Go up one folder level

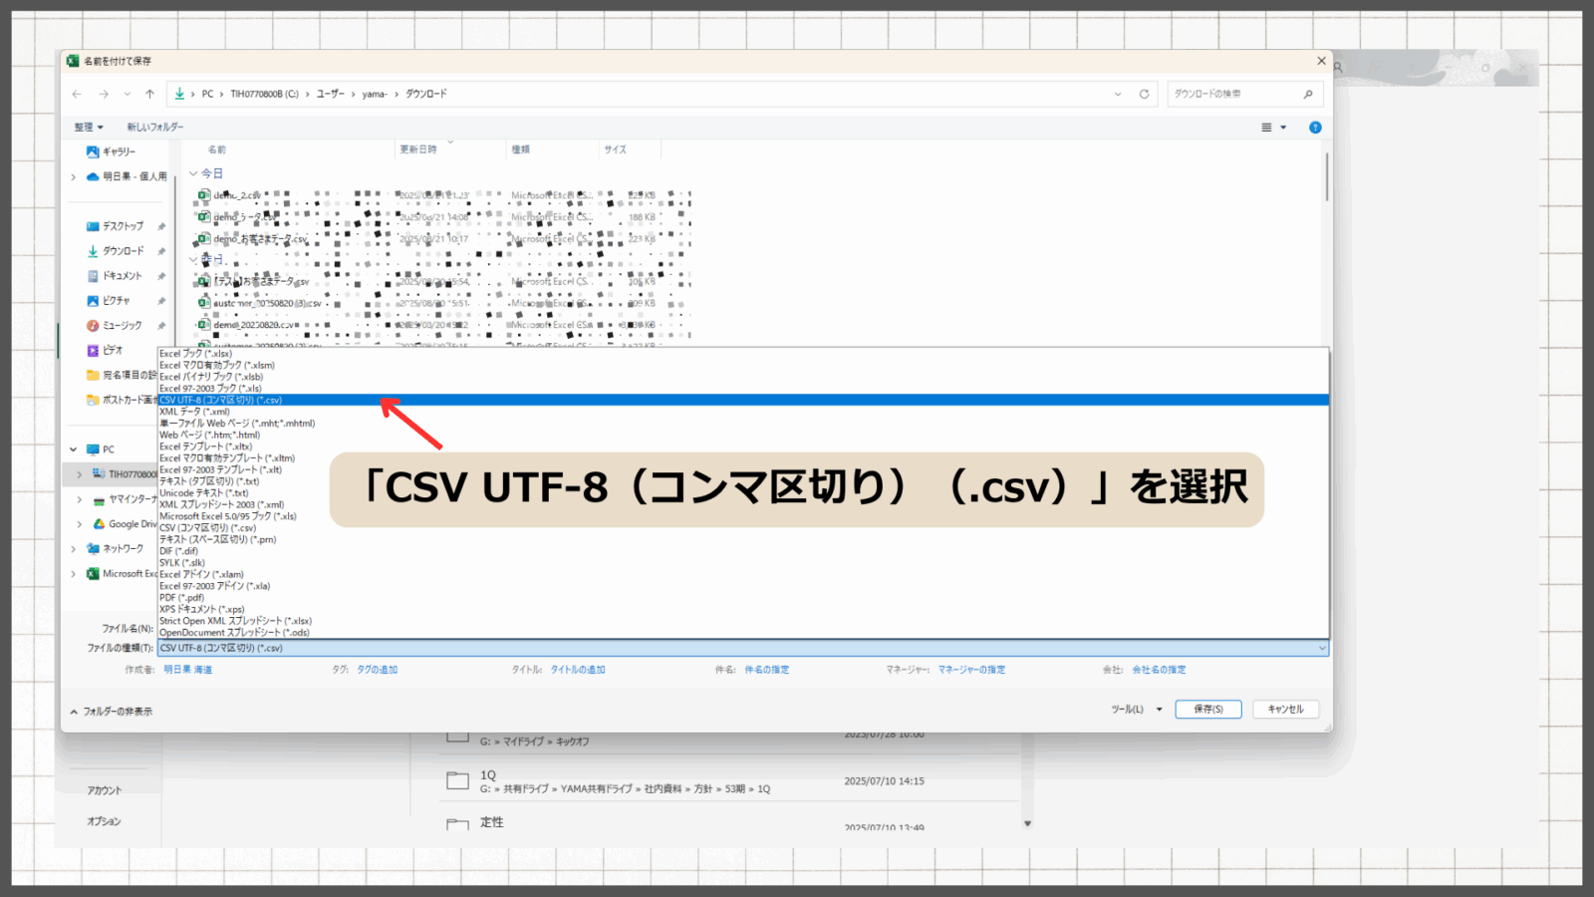tap(149, 94)
